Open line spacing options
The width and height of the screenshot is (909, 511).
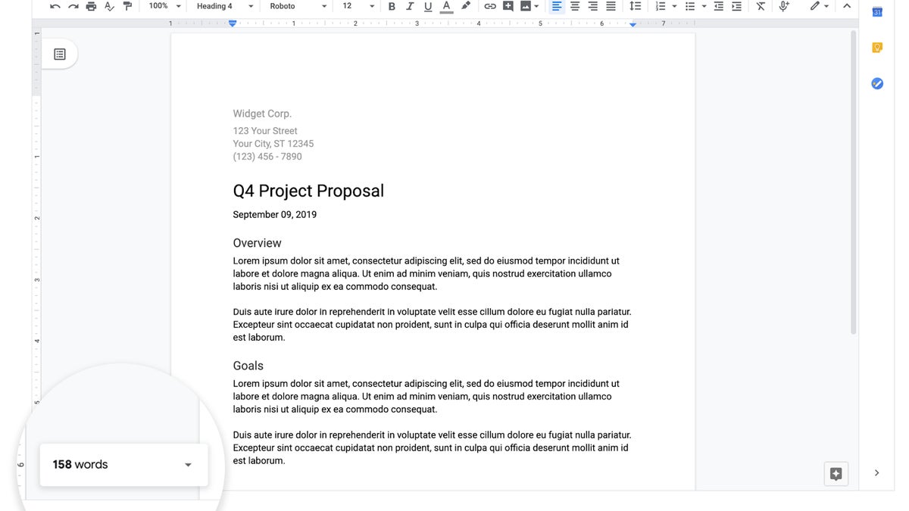point(636,6)
